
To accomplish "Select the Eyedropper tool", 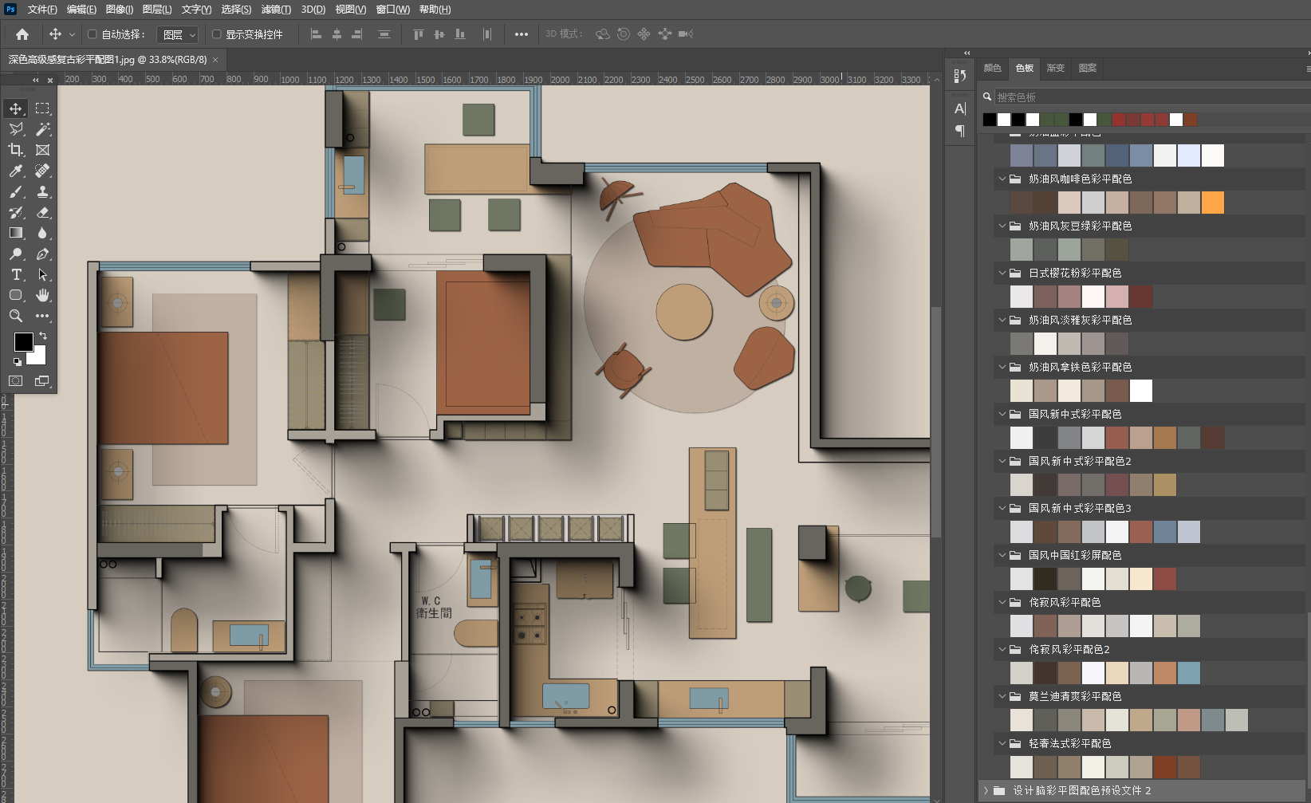I will tap(16, 171).
